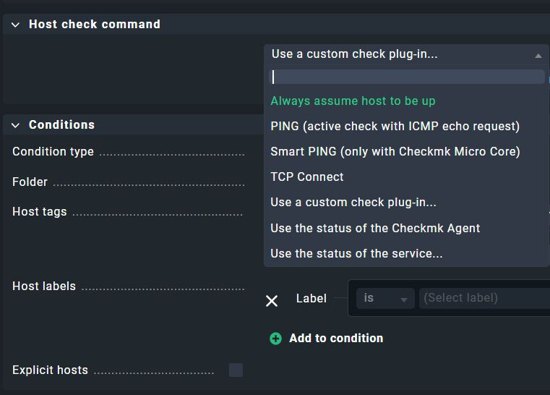The height and width of the screenshot is (395, 550).
Task: Choose PING active check with ICMP option
Action: click(x=395, y=127)
